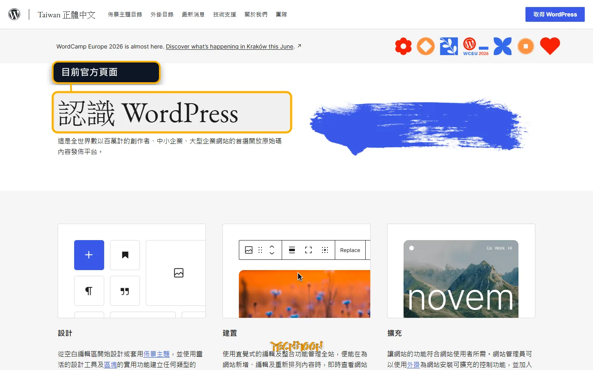The width and height of the screenshot is (593, 370).
Task: Click the paragraph pilcrow block icon
Action: tap(89, 291)
